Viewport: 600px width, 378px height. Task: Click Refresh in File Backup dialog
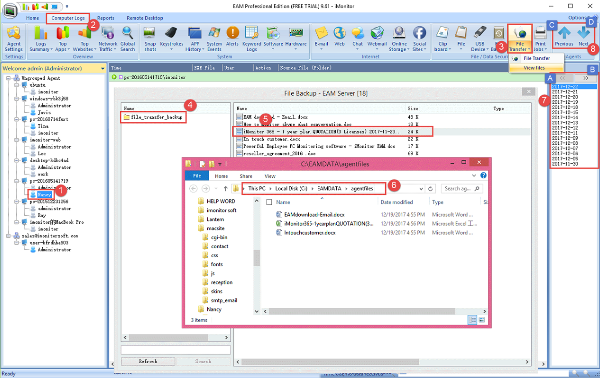click(x=148, y=361)
